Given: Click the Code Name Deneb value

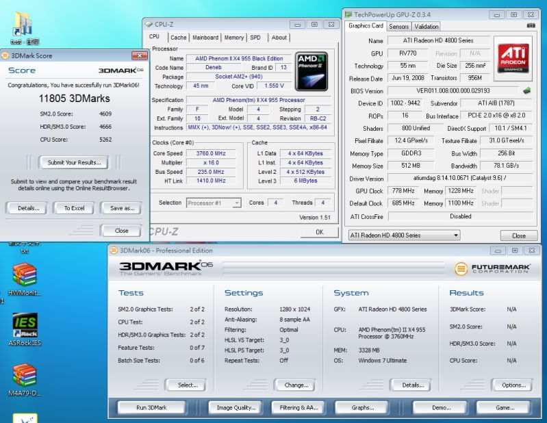Looking at the screenshot, I should [213, 67].
